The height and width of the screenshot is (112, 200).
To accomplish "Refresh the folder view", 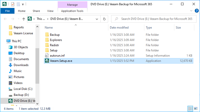I will pyautogui.click(x=104, y=19).
